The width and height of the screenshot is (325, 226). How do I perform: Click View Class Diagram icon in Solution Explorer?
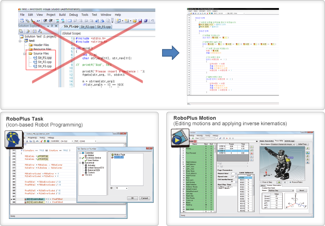(x=40, y=31)
